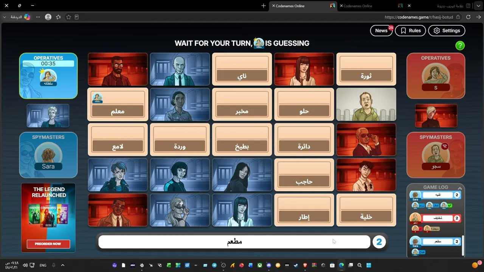Viewport: 484px width, 272px height.
Task: Switch to the علامة تبويب جديدة tab
Action: (x=450, y=6)
